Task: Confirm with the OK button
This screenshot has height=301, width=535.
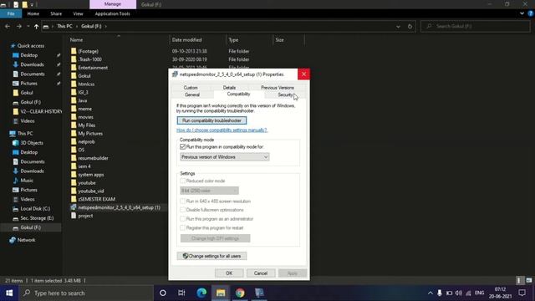Action: 229,273
